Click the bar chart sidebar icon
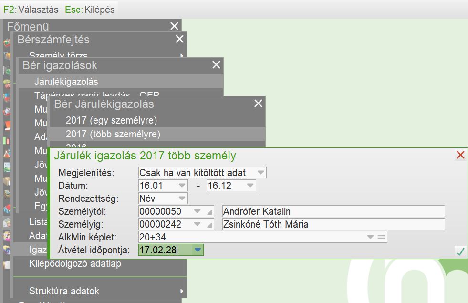The width and height of the screenshot is (468, 303). [x=7, y=140]
